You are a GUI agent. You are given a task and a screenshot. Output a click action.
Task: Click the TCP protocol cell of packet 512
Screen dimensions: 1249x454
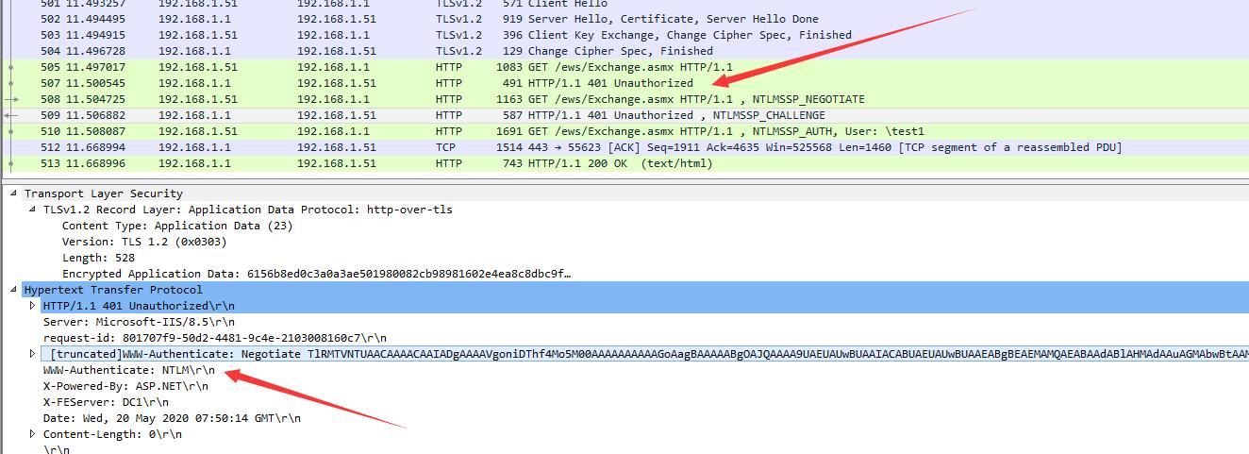coord(445,147)
